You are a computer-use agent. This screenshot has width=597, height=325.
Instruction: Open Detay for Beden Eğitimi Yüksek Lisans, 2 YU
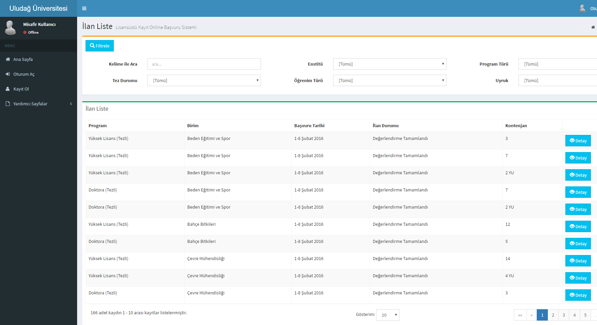578,175
